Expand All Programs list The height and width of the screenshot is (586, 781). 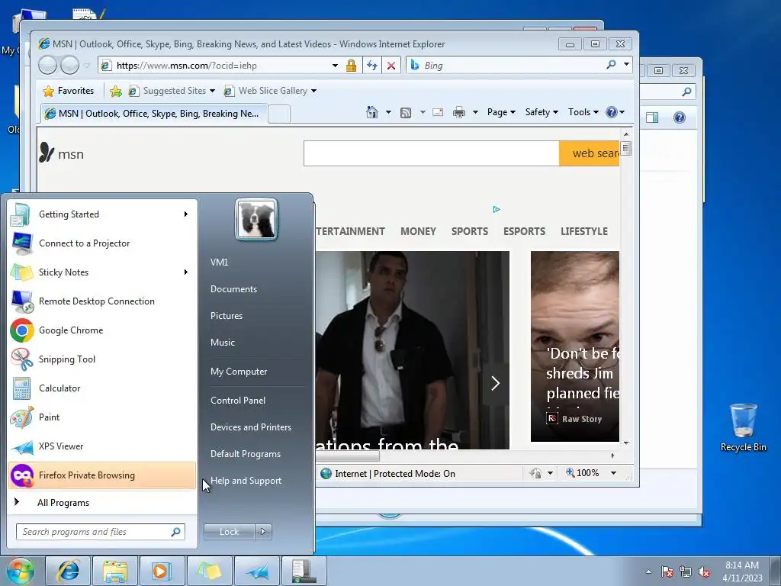[x=102, y=502]
